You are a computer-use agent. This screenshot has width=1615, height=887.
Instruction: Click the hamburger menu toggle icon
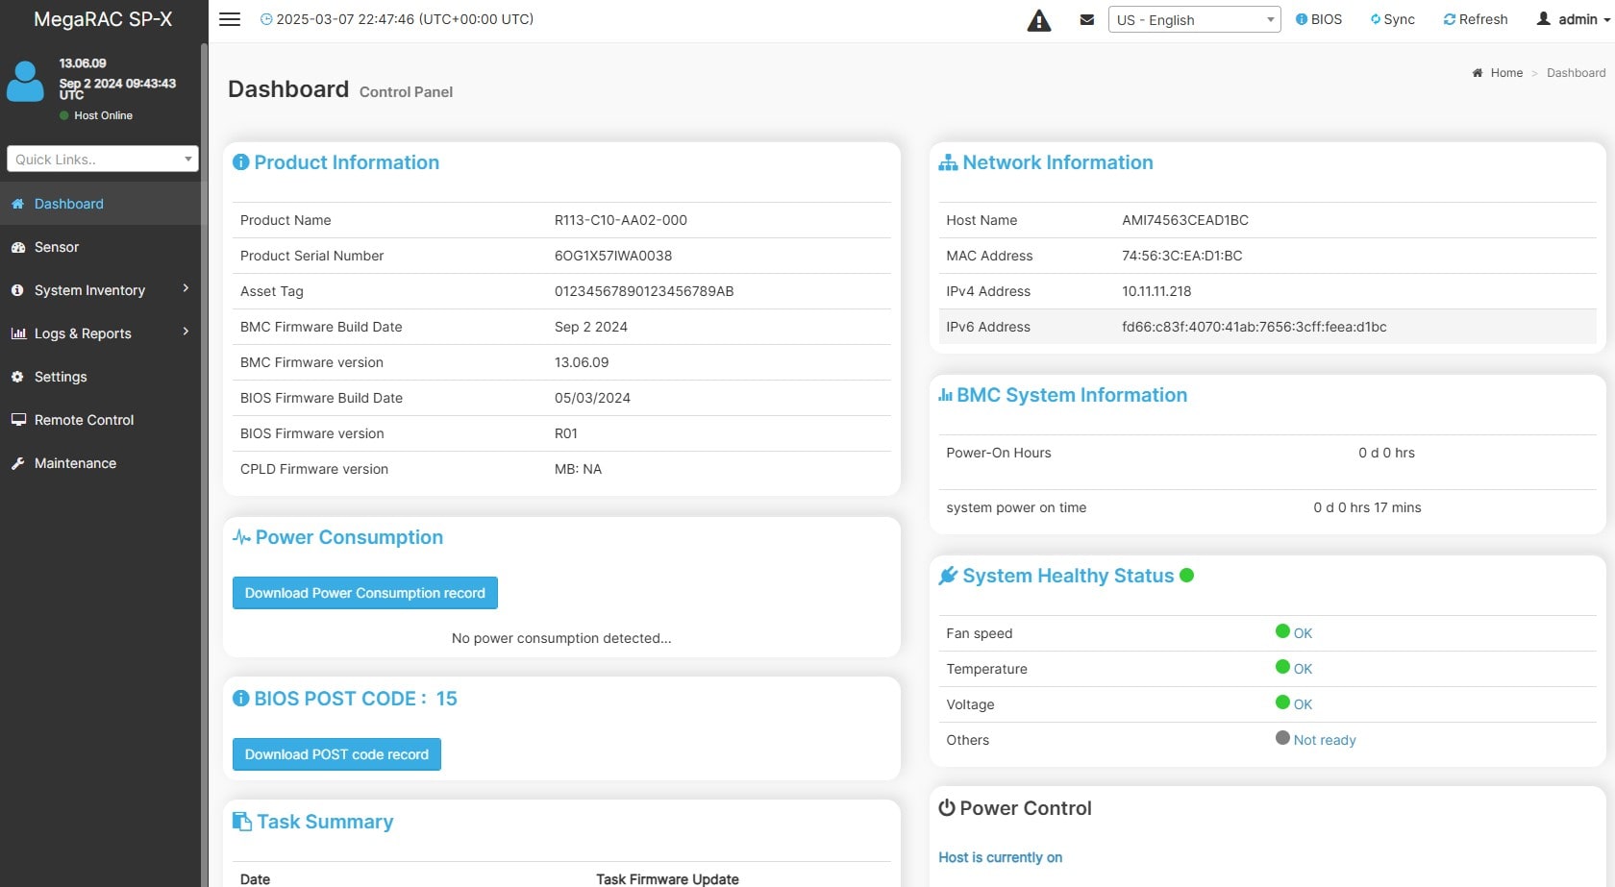click(230, 19)
